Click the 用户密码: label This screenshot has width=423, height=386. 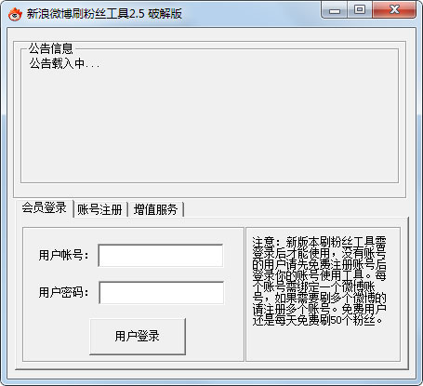coord(63,292)
